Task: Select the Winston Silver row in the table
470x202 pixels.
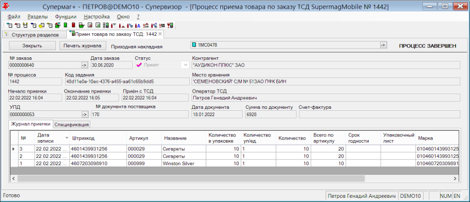Action: pyautogui.click(x=234, y=163)
